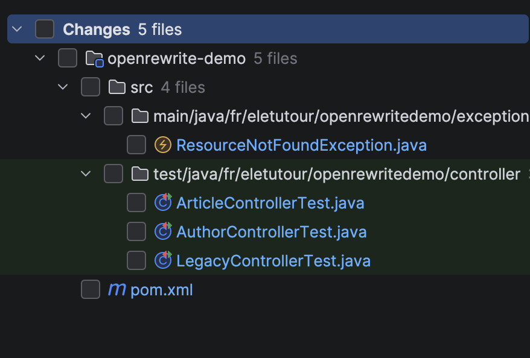Check the Changes root checkbox

click(x=45, y=30)
